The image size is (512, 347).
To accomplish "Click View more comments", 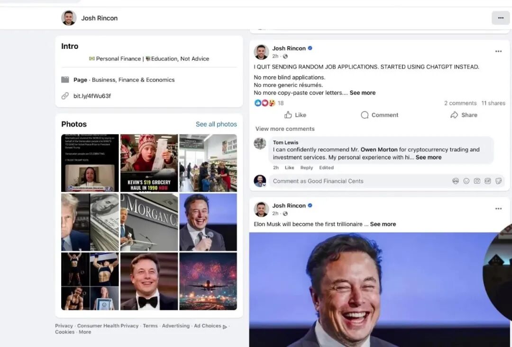I will pos(285,129).
